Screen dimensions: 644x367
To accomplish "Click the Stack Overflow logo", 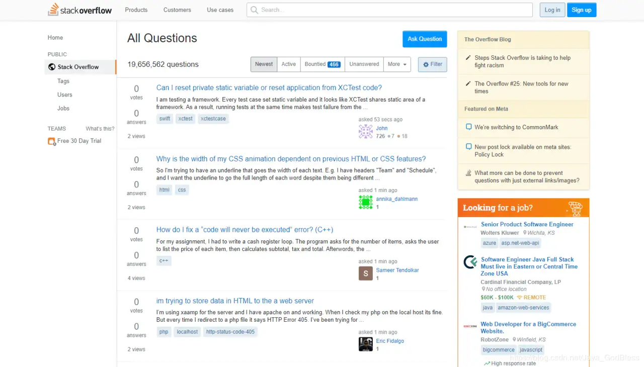I will [80, 10].
